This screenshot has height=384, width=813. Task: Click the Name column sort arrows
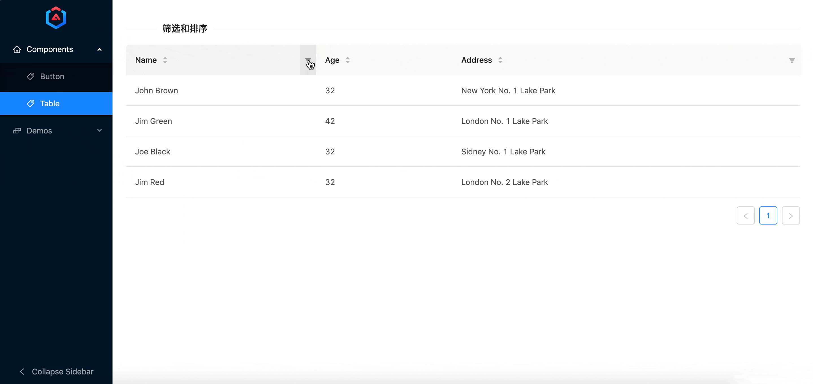pos(165,60)
